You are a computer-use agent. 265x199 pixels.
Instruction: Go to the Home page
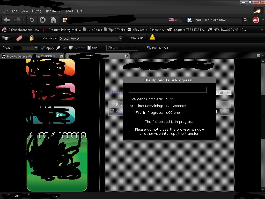tap(53, 20)
